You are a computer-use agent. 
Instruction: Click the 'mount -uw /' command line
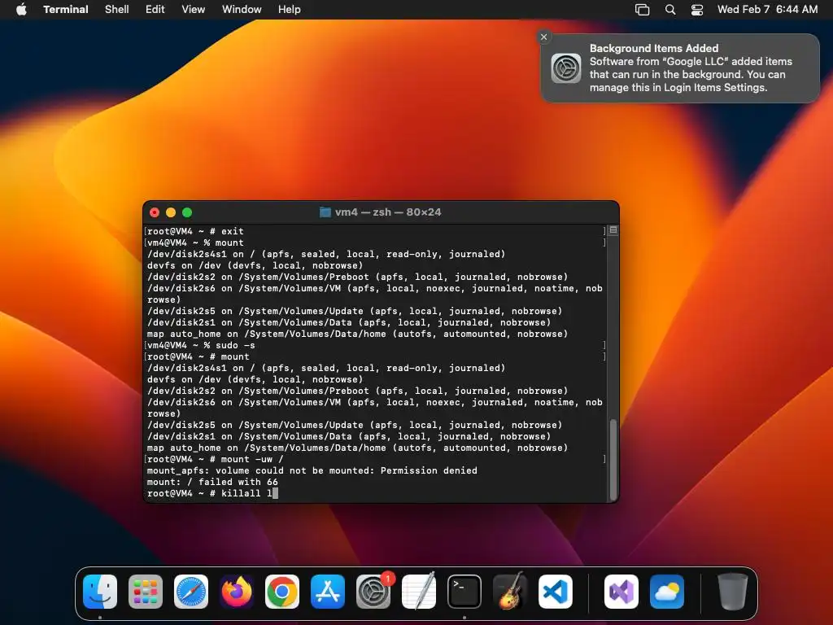pyautogui.click(x=215, y=459)
